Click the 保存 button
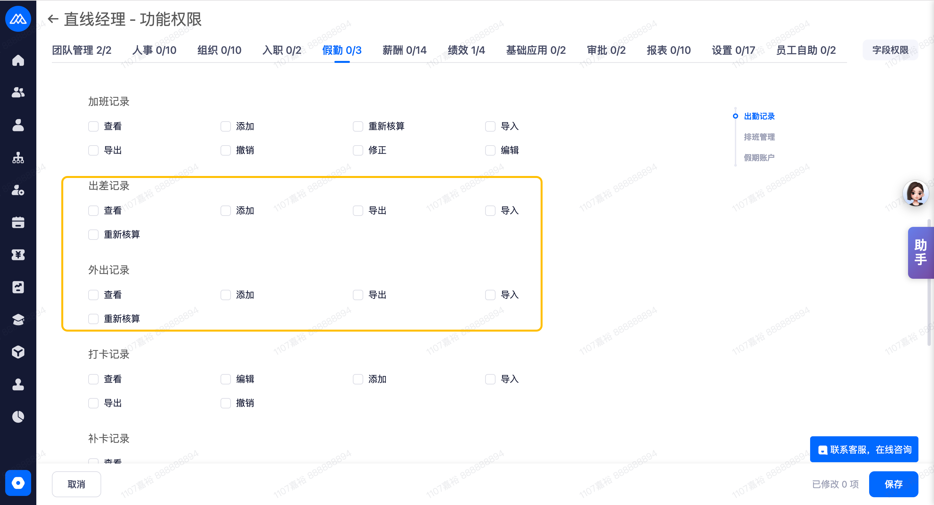934x505 pixels. pos(893,484)
